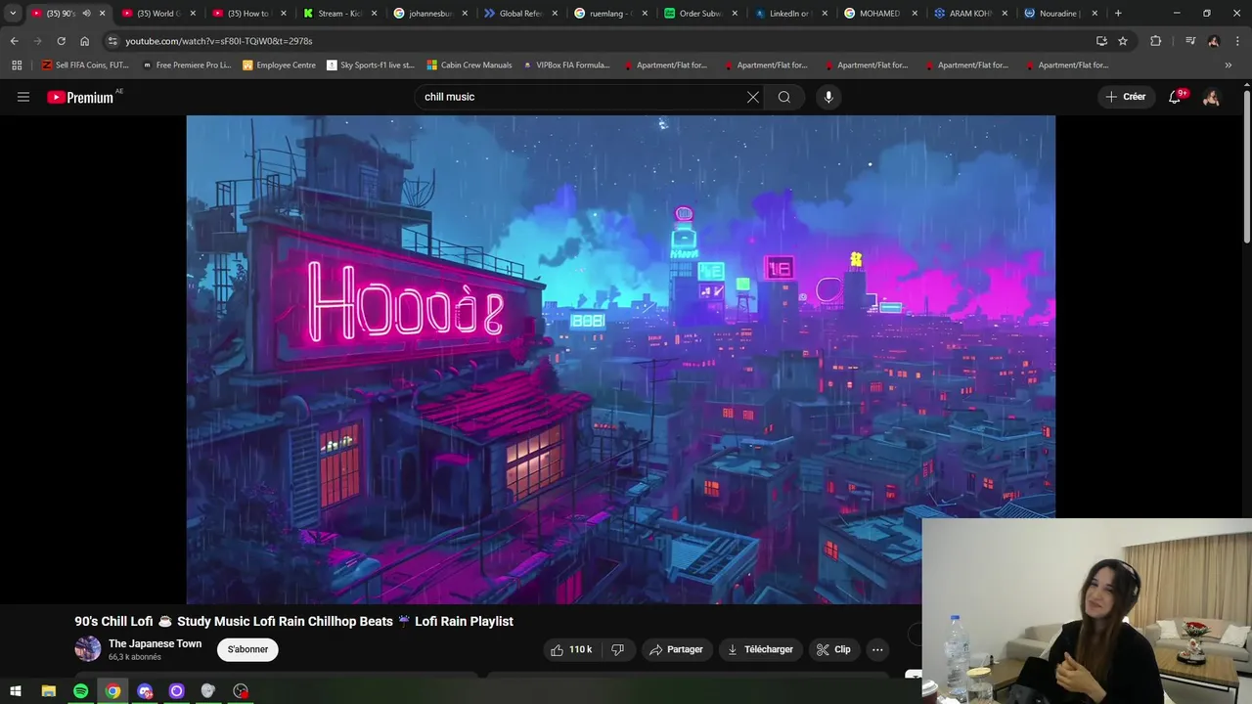Click the magnifier search button

784,97
